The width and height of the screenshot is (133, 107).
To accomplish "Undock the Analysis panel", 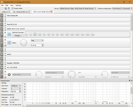I will click(x=130, y=81).
